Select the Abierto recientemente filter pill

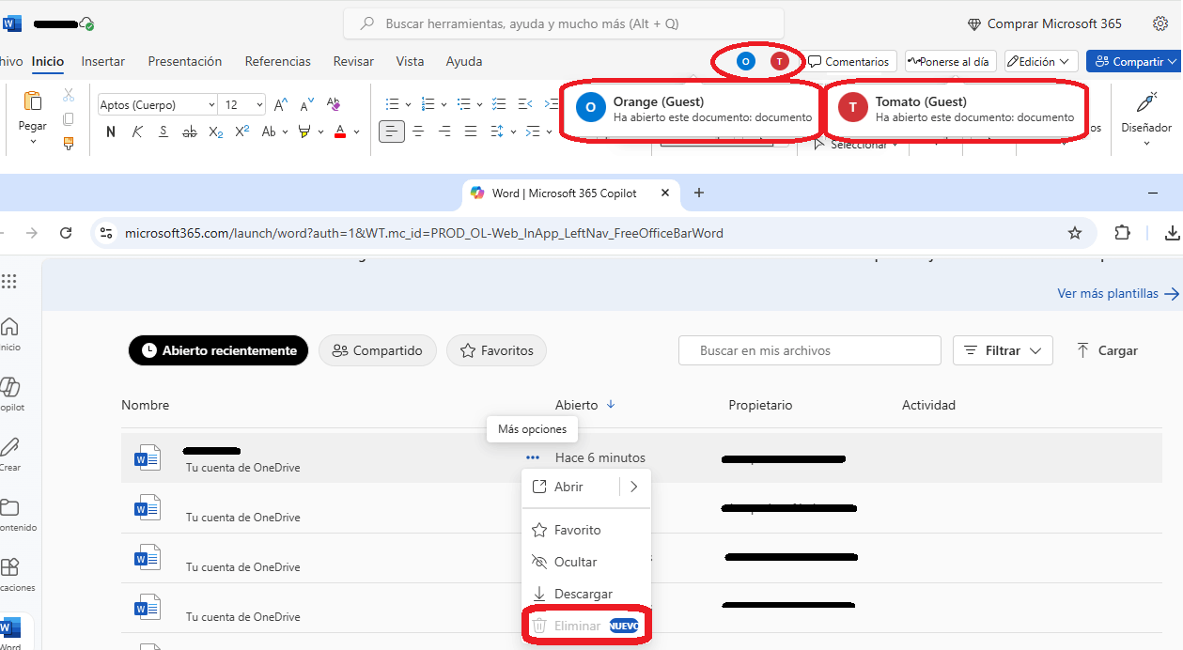(218, 350)
